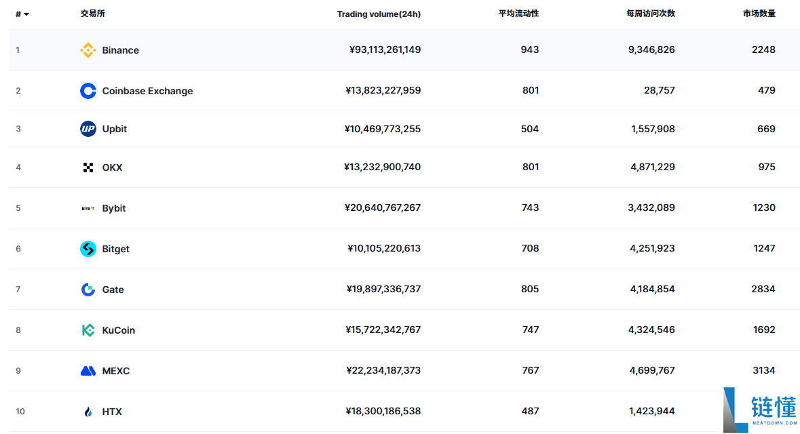Click the Coinbase Exchange logo icon

(88, 91)
